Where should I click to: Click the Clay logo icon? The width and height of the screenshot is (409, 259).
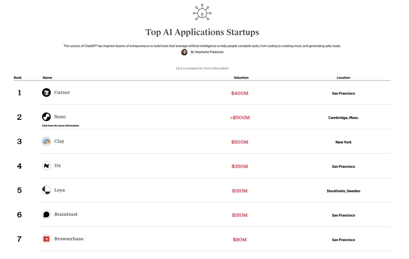(x=46, y=141)
